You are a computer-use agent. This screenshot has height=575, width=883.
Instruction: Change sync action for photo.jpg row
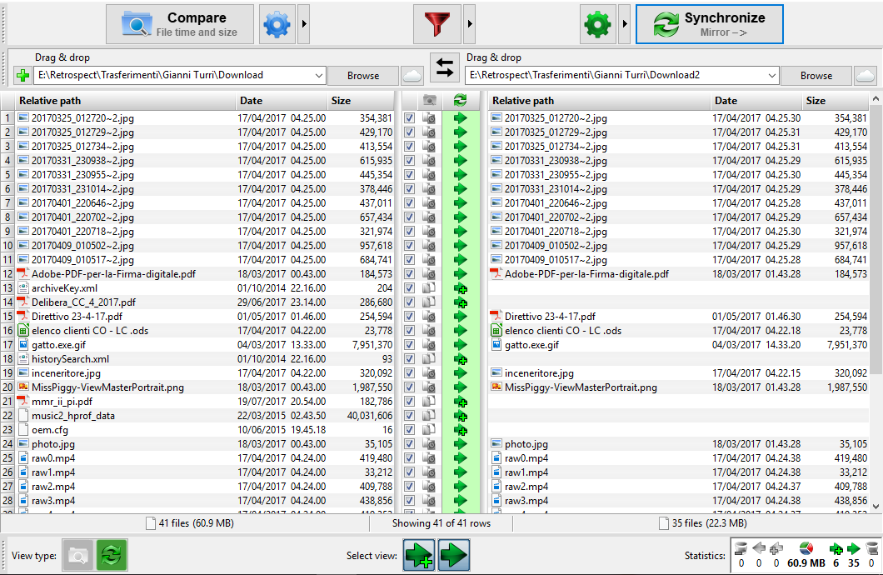pos(461,444)
